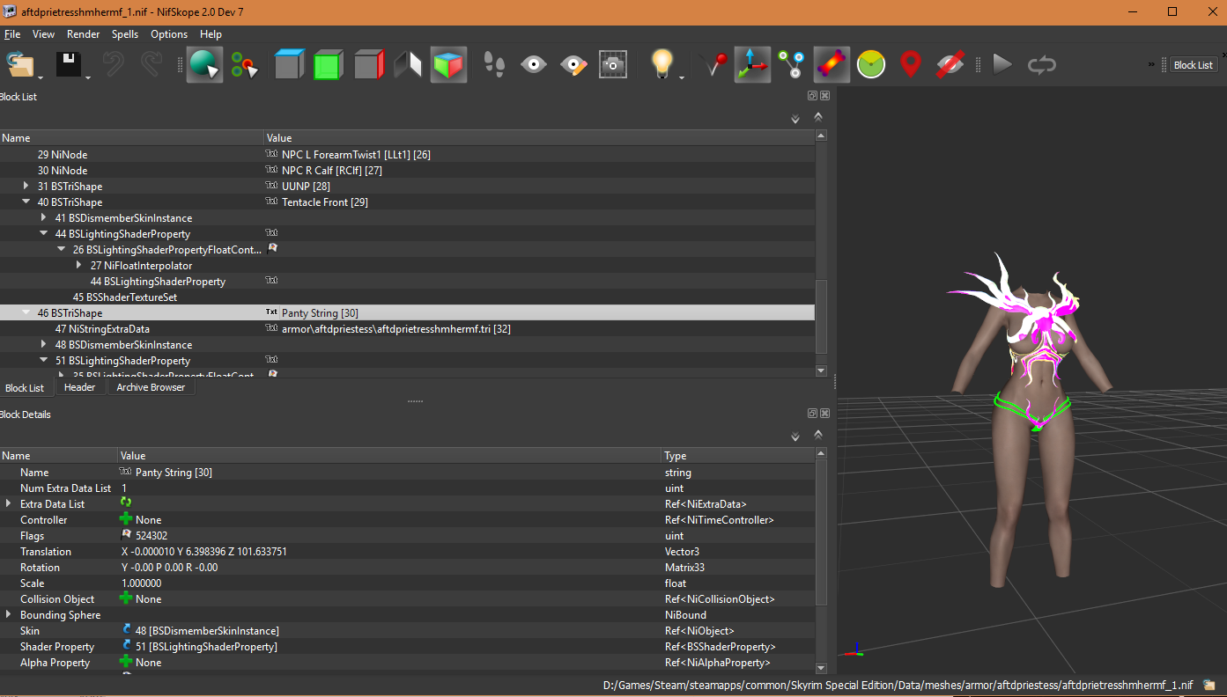Viewport: 1227px width, 697px height.
Task: Close the Block List panel
Action: point(824,96)
